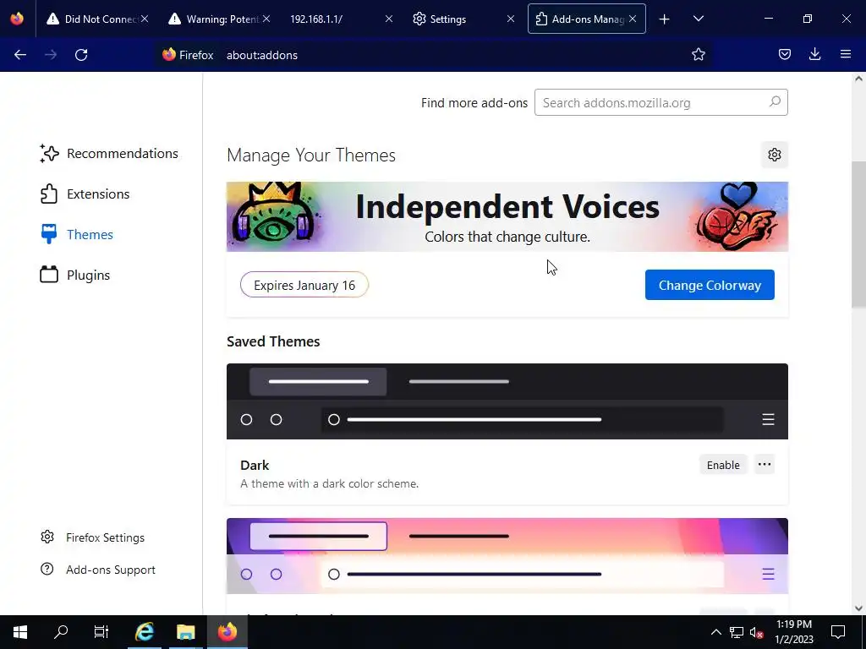
Task: Show hidden system tray icons
Action: (715, 632)
